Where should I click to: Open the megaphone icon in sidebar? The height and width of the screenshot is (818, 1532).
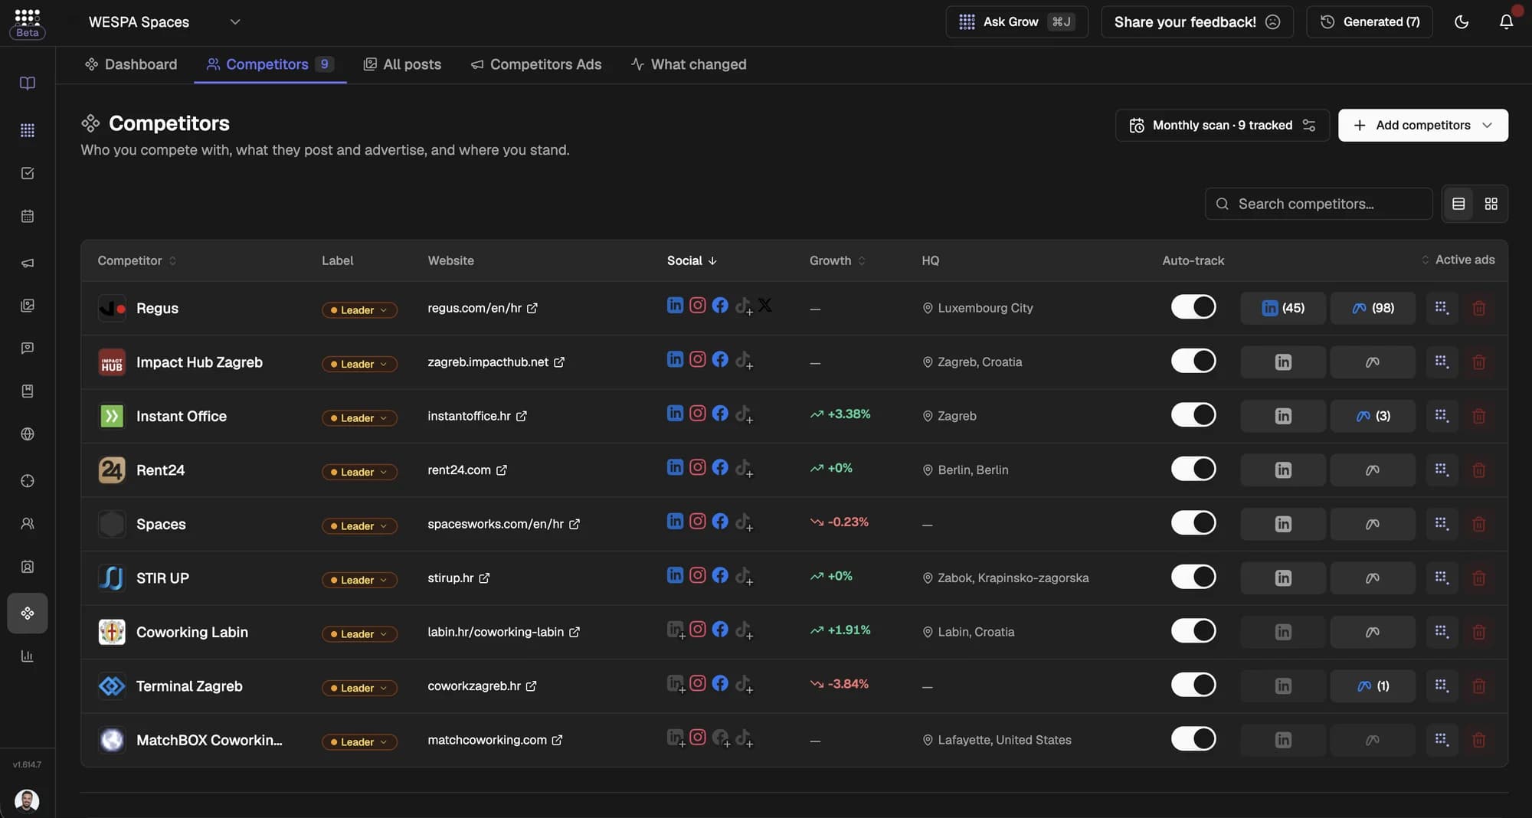coord(28,263)
